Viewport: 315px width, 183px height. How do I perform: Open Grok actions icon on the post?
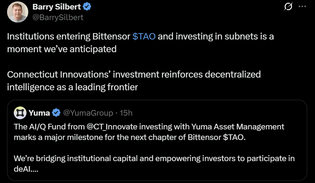click(288, 7)
